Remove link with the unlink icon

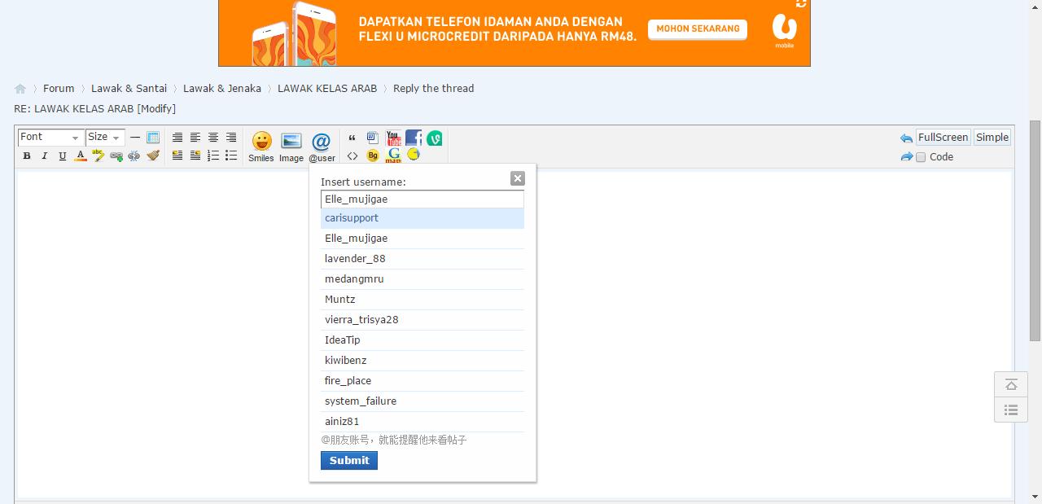[134, 156]
